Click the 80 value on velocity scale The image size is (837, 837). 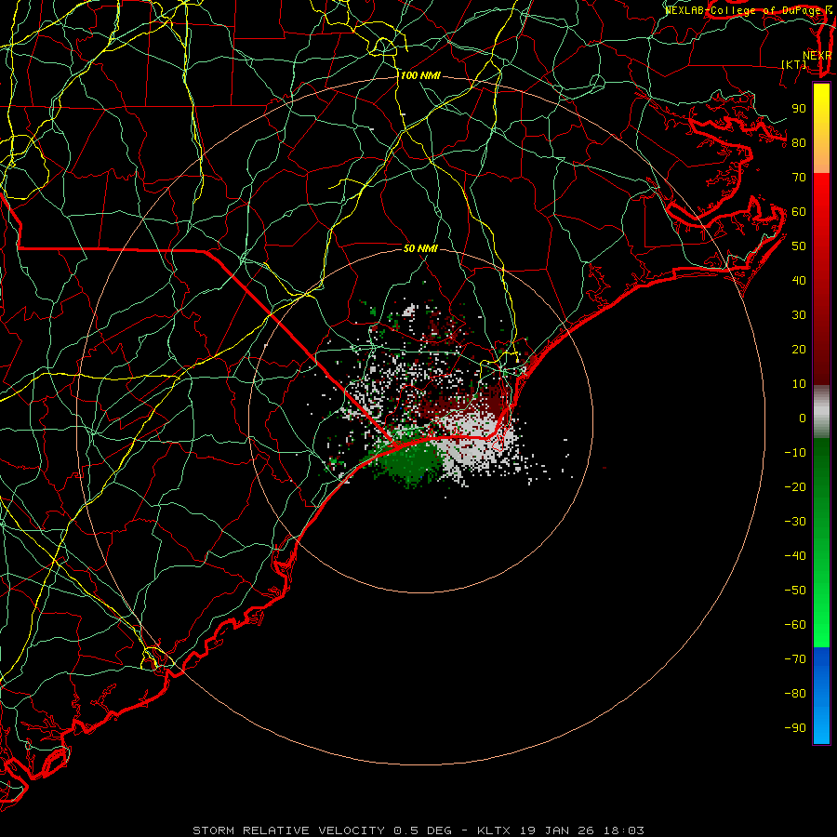[x=799, y=143]
